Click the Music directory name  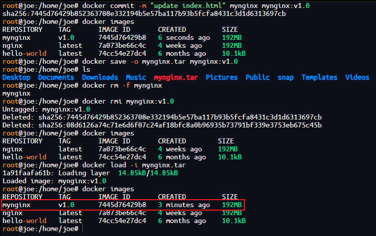click(x=136, y=77)
